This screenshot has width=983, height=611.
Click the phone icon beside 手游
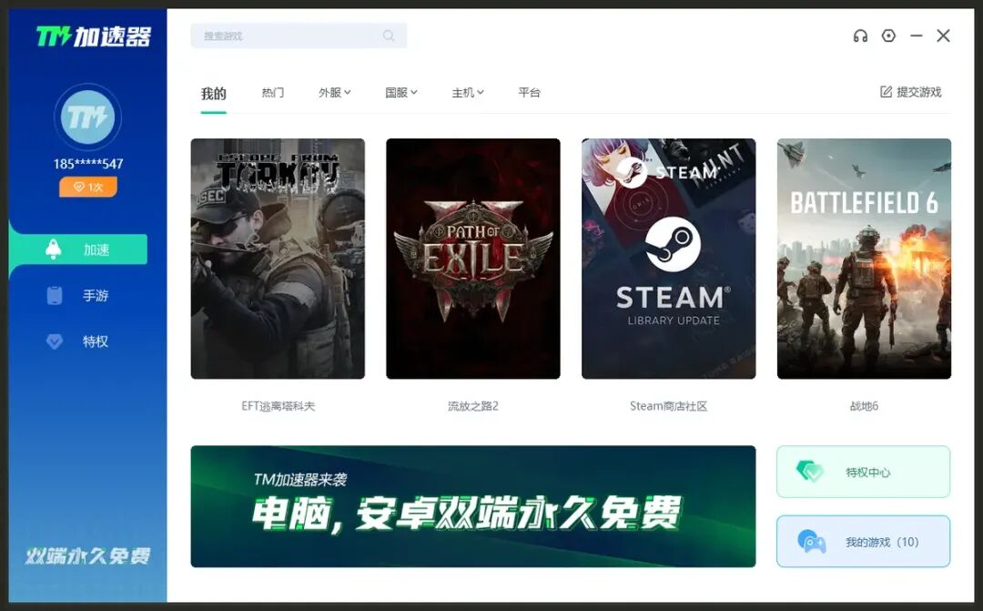coord(55,295)
